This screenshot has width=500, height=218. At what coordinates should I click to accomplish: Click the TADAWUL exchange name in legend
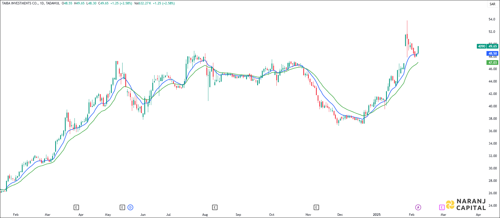point(53,3)
